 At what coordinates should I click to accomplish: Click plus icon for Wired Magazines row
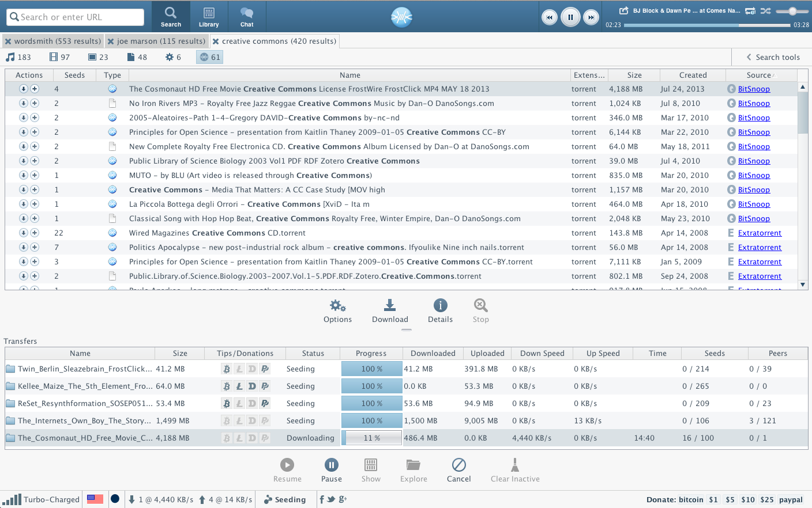(35, 233)
